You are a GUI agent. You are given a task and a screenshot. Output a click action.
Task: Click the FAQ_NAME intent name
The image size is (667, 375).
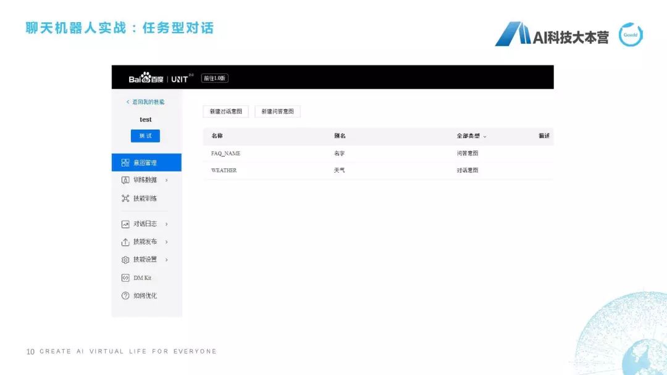point(226,154)
